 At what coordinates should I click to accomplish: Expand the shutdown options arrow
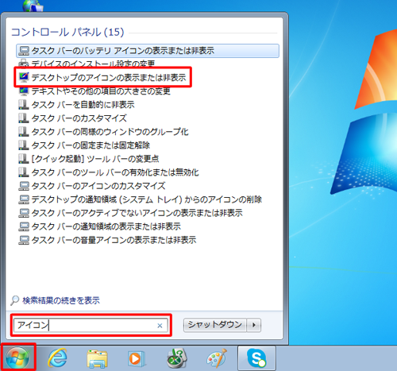254,325
